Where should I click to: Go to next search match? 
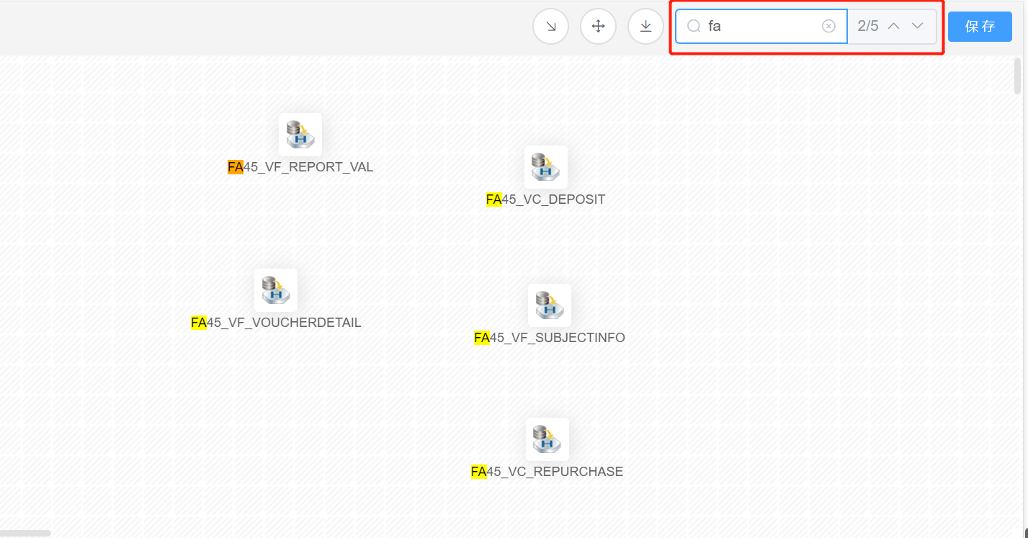click(x=917, y=26)
